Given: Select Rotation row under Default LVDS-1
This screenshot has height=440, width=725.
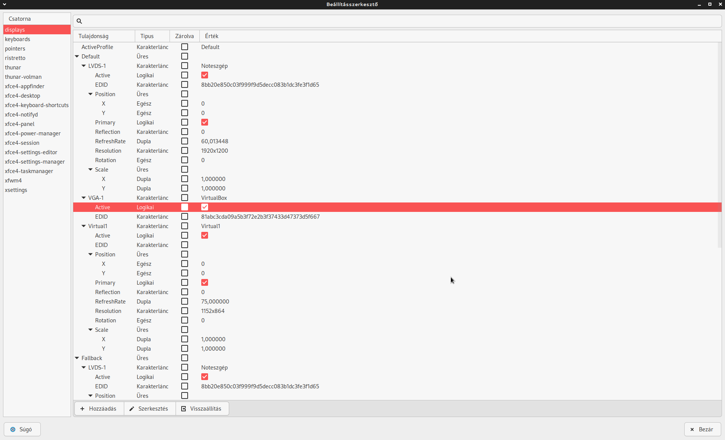Looking at the screenshot, I should pyautogui.click(x=397, y=160).
